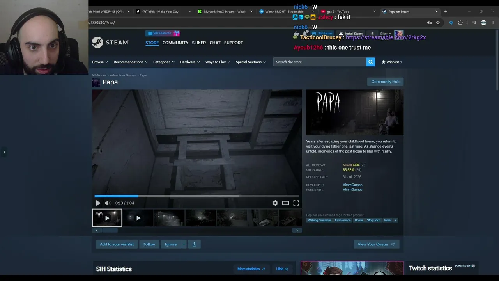The image size is (499, 281).
Task: Click the Install Steam button
Action: (351, 34)
